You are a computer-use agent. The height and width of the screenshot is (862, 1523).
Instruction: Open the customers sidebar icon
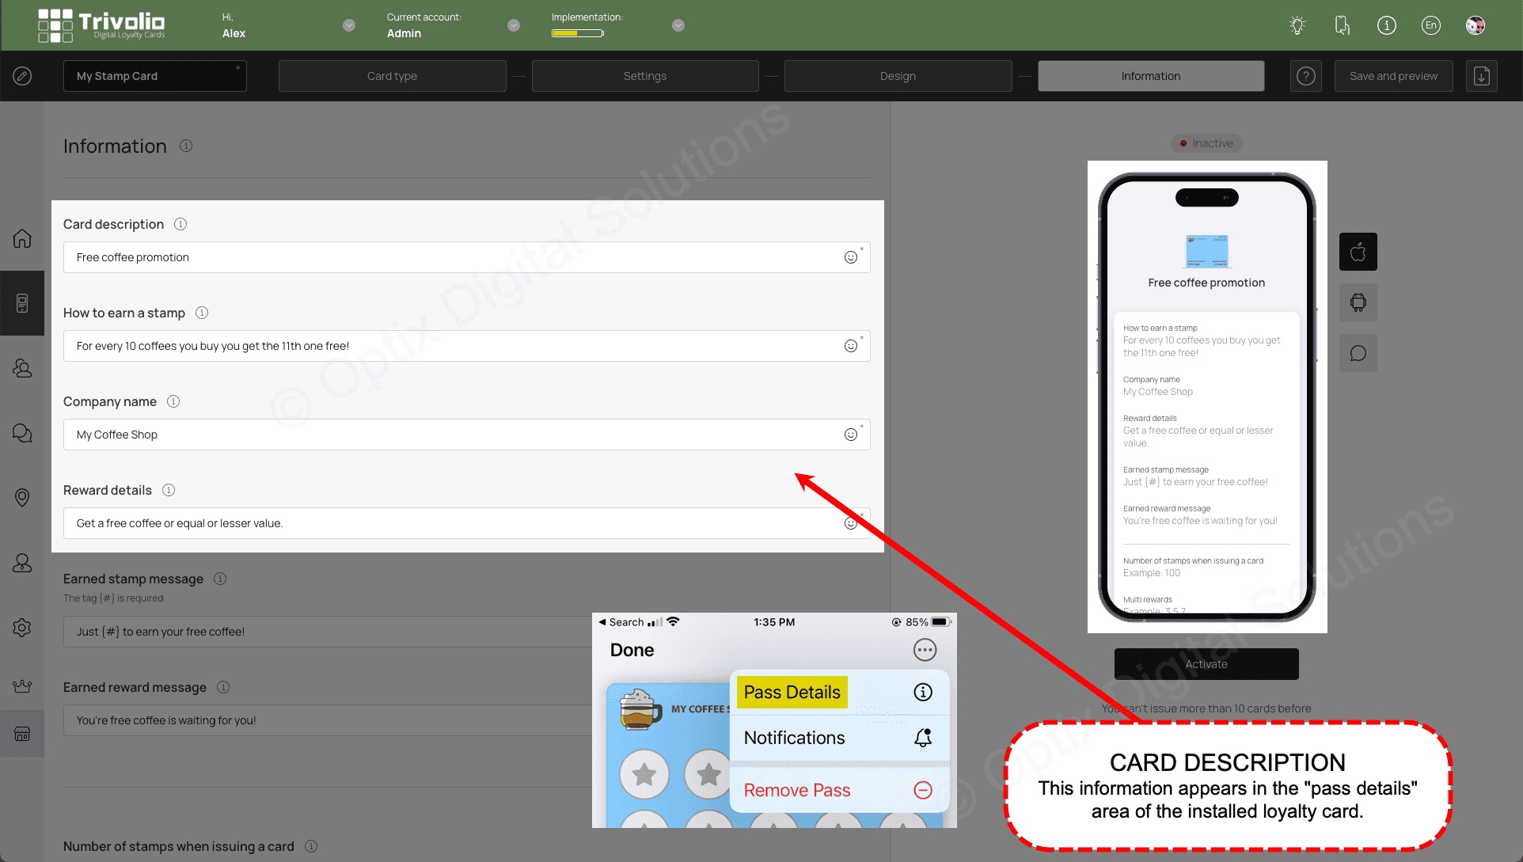click(x=22, y=368)
